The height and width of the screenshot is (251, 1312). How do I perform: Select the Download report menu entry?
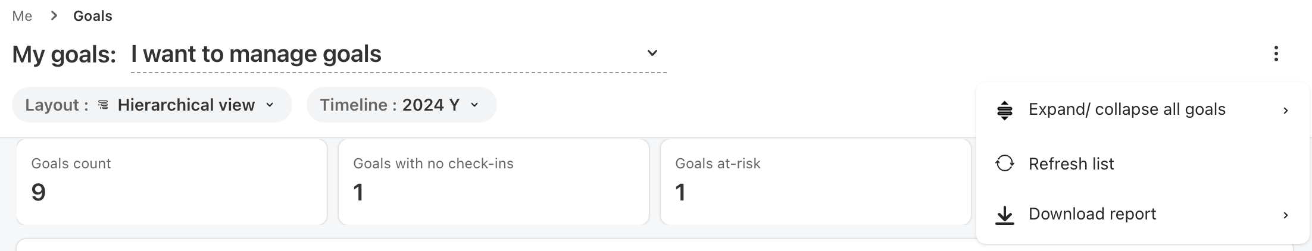pyautogui.click(x=1092, y=214)
